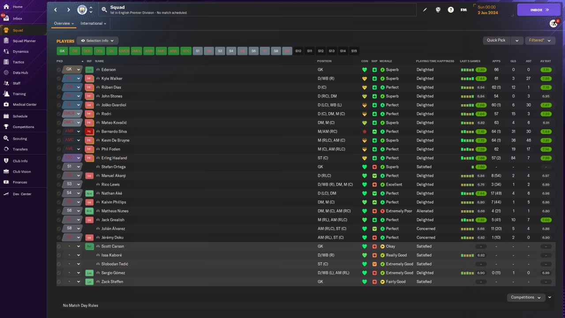Expand the chevron beside Competitions dropdown
Image resolution: width=565 pixels, height=318 pixels.
pyautogui.click(x=550, y=297)
